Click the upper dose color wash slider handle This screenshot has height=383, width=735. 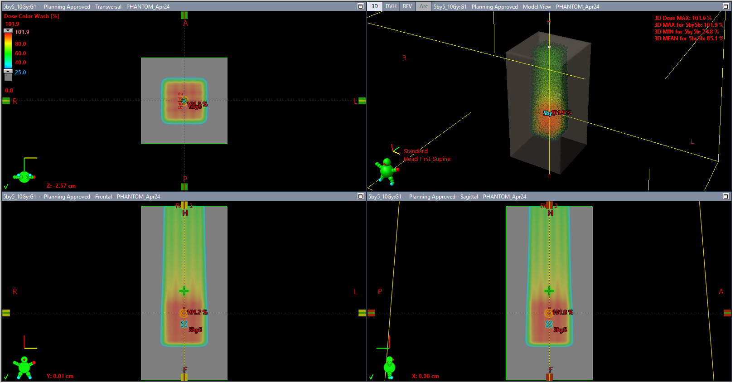[x=8, y=31]
